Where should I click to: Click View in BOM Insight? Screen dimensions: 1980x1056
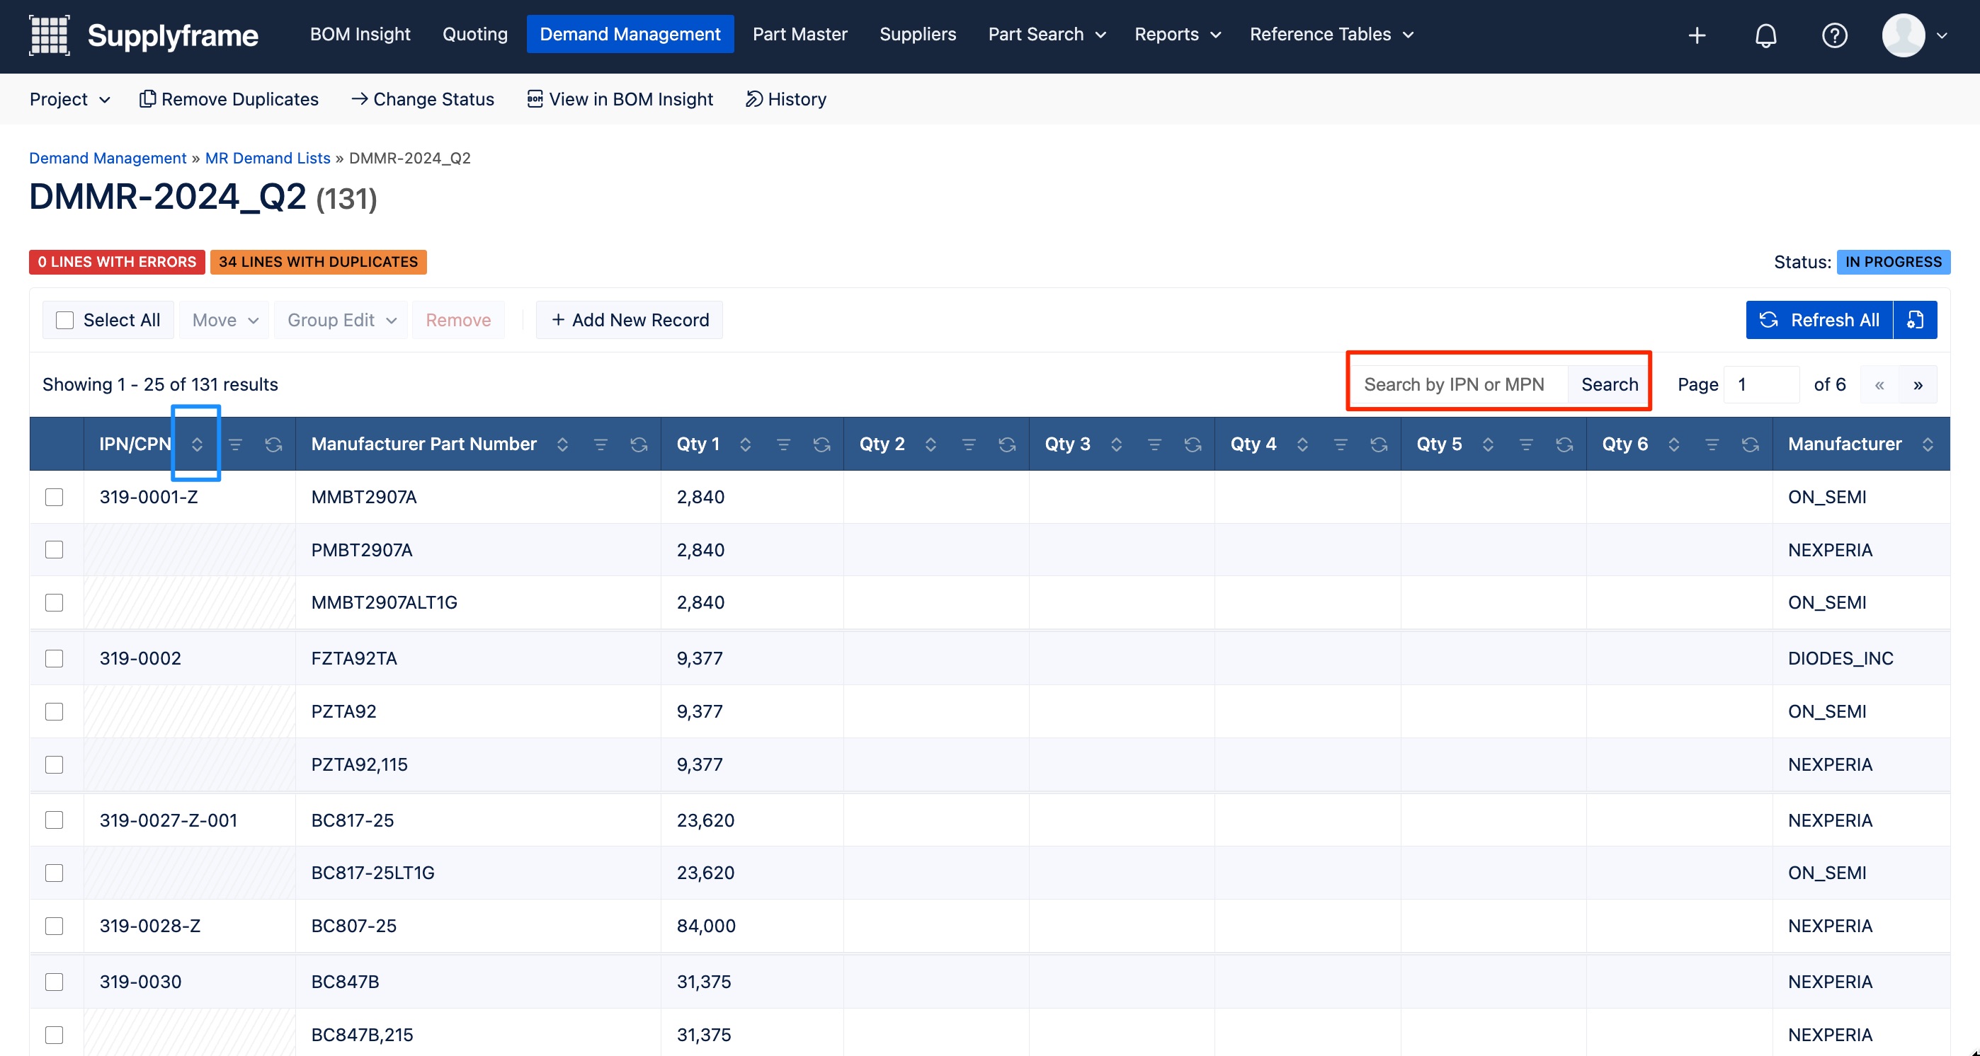[x=620, y=99]
